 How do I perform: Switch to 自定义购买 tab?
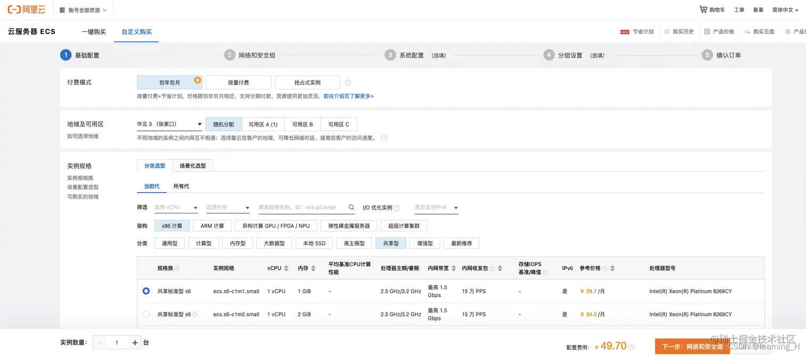[136, 32]
